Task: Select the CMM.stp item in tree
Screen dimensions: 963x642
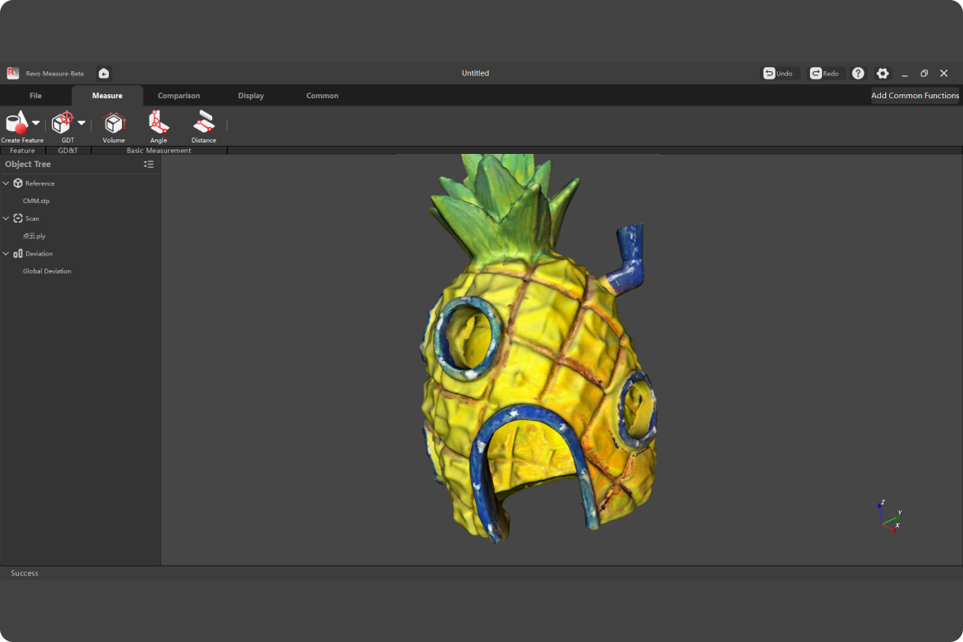Action: [36, 201]
